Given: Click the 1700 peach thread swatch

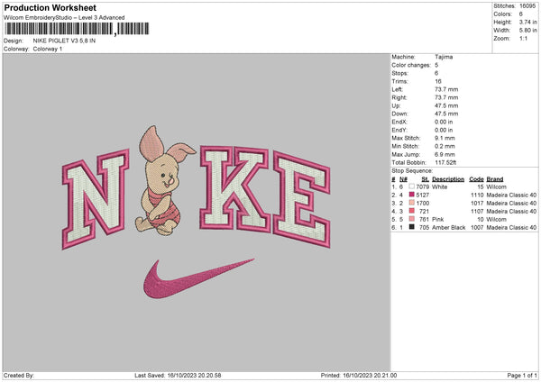Looking at the screenshot, I should coord(412,203).
